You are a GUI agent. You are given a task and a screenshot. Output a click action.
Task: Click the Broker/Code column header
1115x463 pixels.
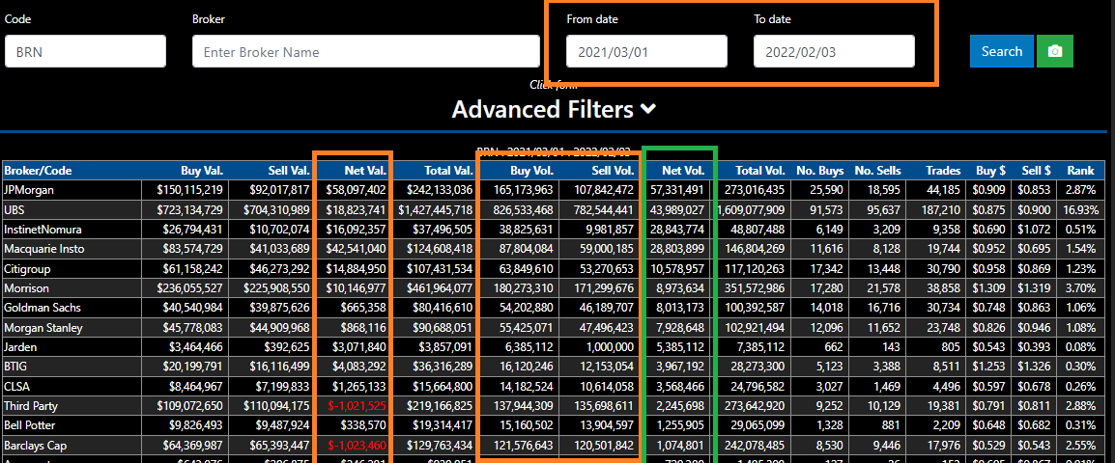click(x=37, y=171)
